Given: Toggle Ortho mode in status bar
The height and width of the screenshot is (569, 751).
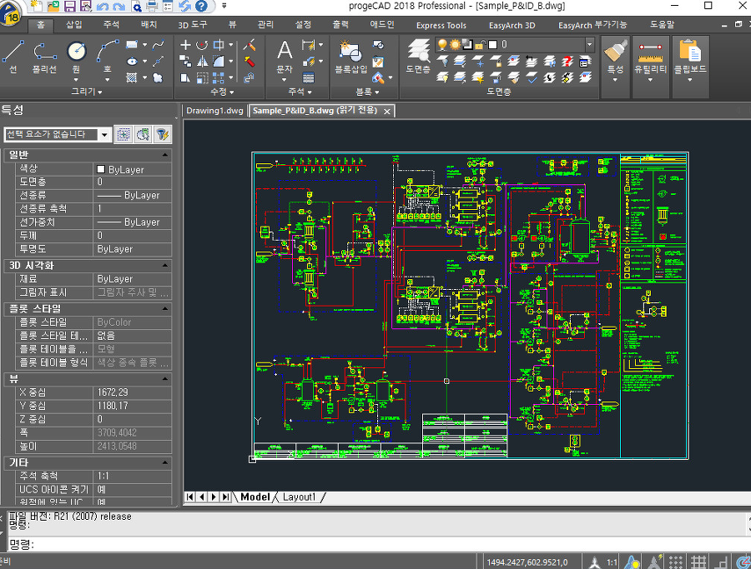Looking at the screenshot, I should coord(721,562).
